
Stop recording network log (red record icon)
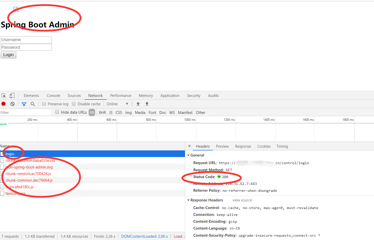[3, 104]
